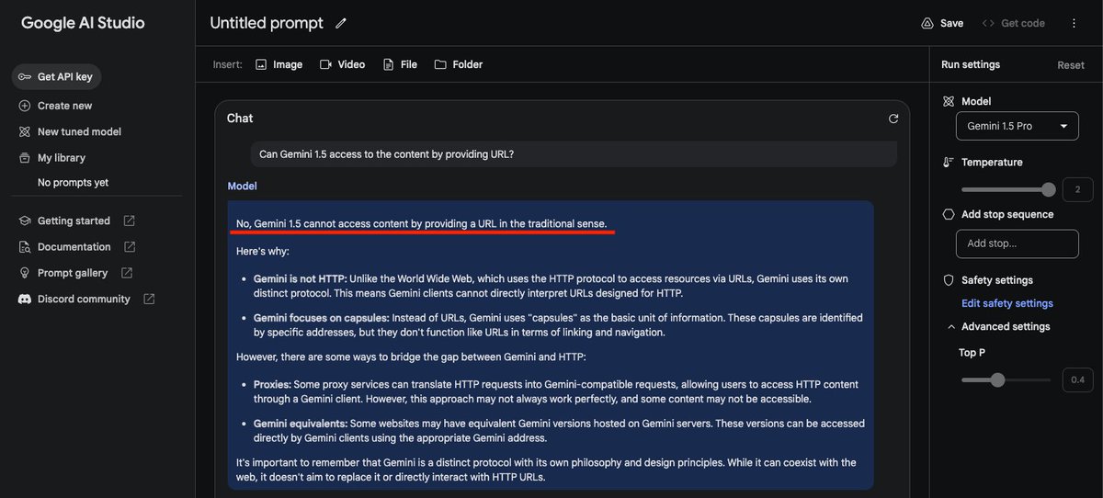Open the three-dot more options menu
Screen dimensions: 1103x498
coord(1074,23)
